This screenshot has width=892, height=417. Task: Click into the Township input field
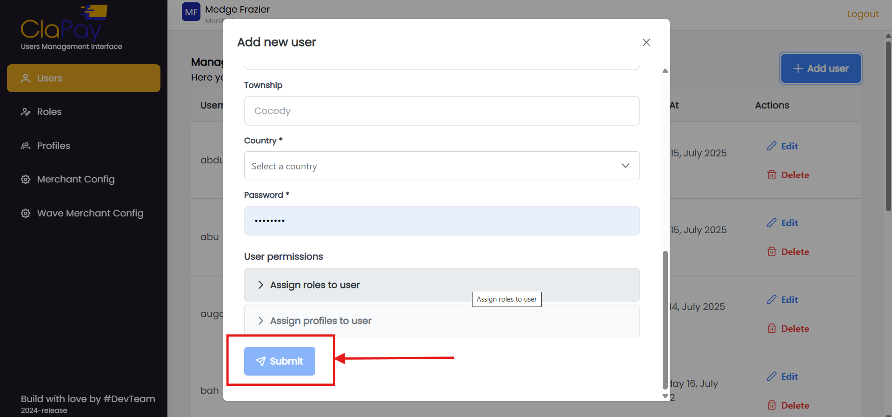(x=441, y=111)
